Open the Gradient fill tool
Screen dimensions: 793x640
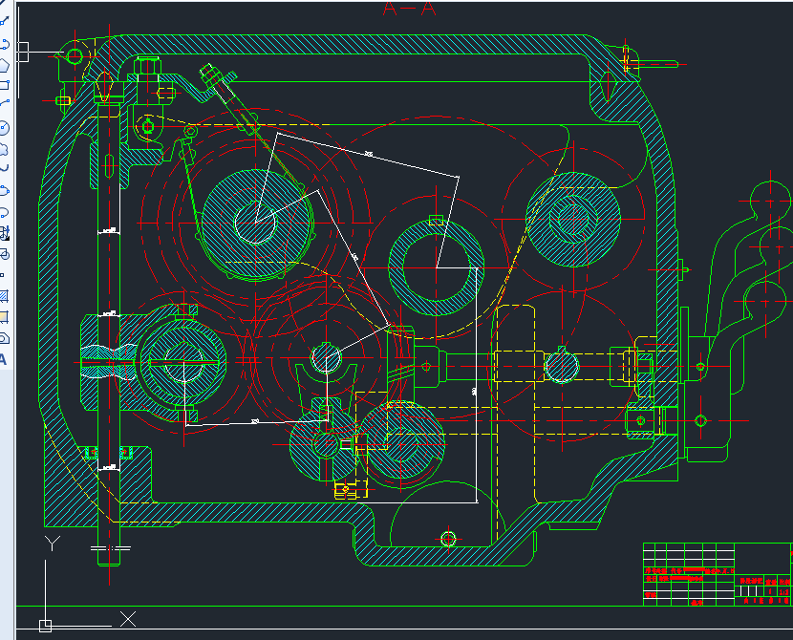pos(4,317)
